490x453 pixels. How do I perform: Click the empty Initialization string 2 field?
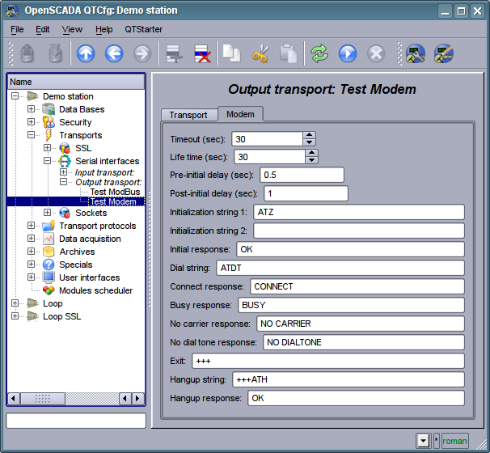[x=359, y=231]
